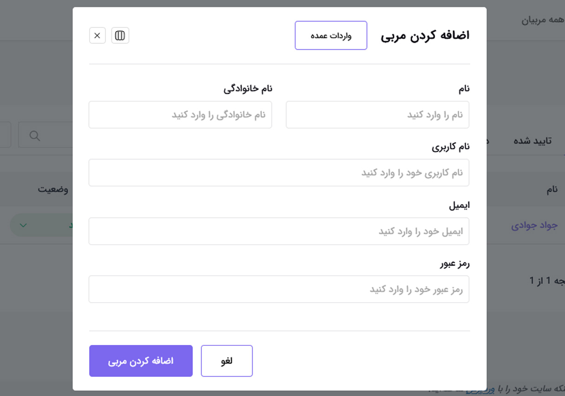Image resolution: width=565 pixels, height=396 pixels.
Task: Focus the نام first name field
Action: 377,115
